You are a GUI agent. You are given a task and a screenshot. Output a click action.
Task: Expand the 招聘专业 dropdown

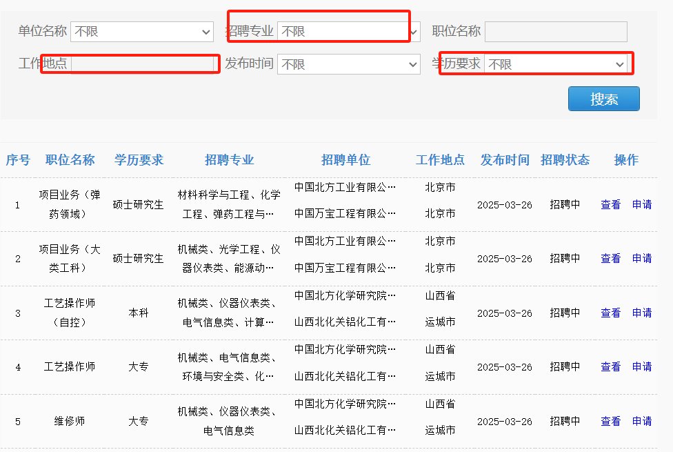348,32
